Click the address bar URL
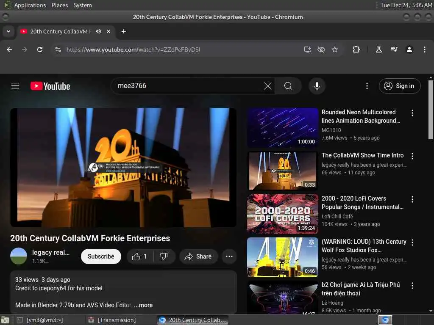 click(134, 50)
